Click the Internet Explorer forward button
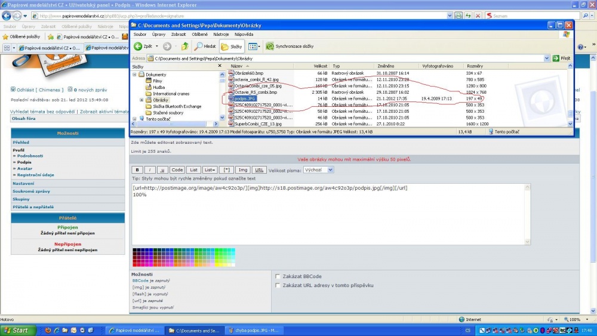This screenshot has width=597, height=336. [x=17, y=16]
